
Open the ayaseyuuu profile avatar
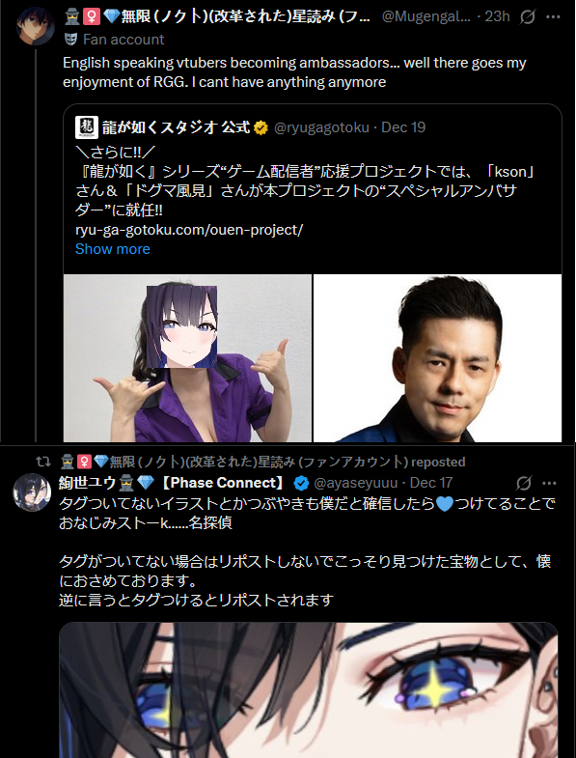(x=32, y=492)
